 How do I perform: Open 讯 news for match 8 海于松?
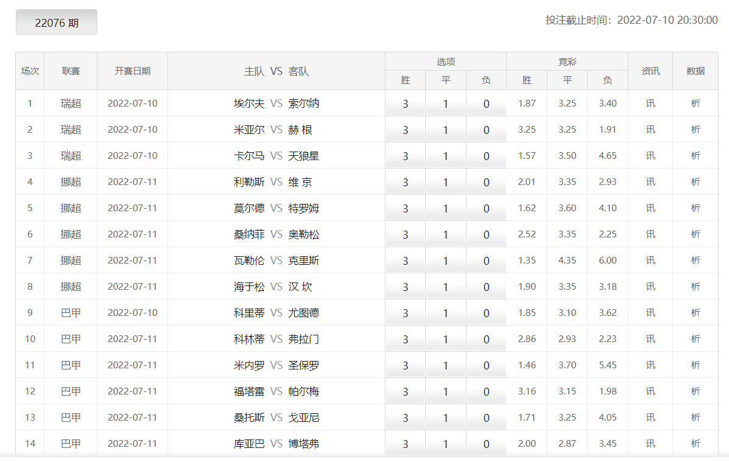(x=650, y=286)
